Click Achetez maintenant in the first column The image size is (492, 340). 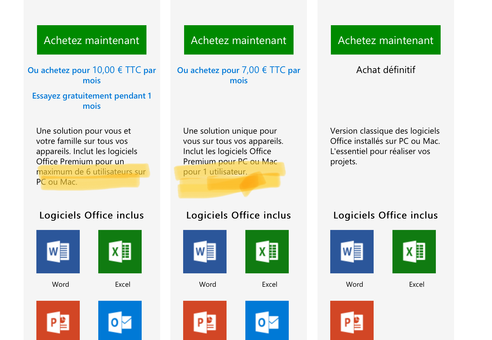(x=92, y=40)
